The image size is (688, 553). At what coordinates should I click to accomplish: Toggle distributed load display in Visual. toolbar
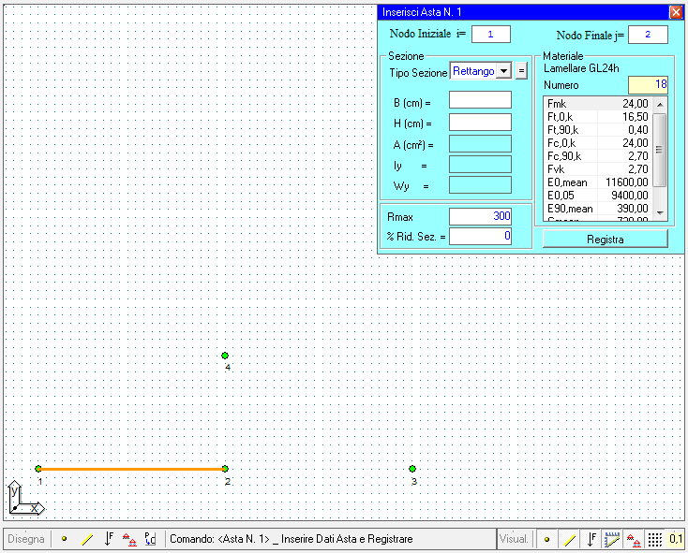(612, 539)
